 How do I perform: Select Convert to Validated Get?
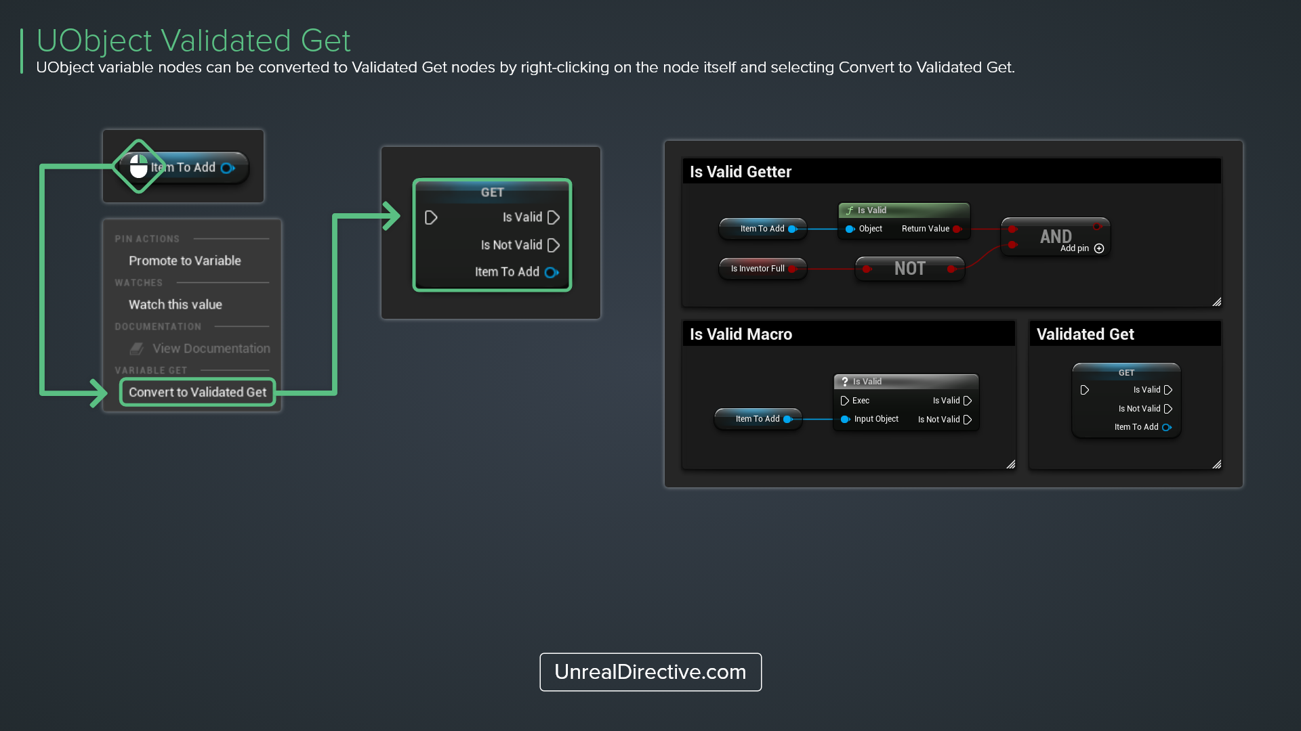197,392
